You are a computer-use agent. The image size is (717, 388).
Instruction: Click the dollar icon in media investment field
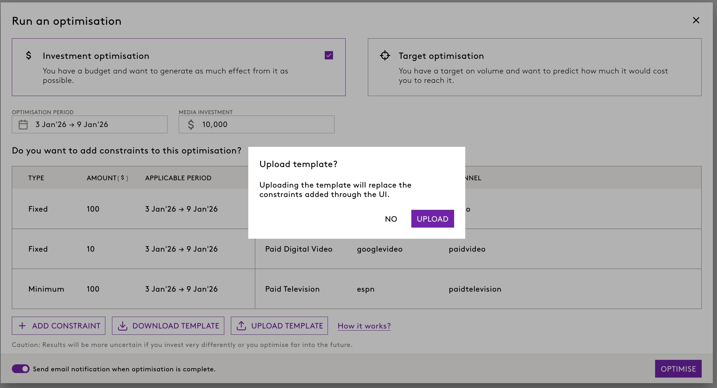click(191, 125)
